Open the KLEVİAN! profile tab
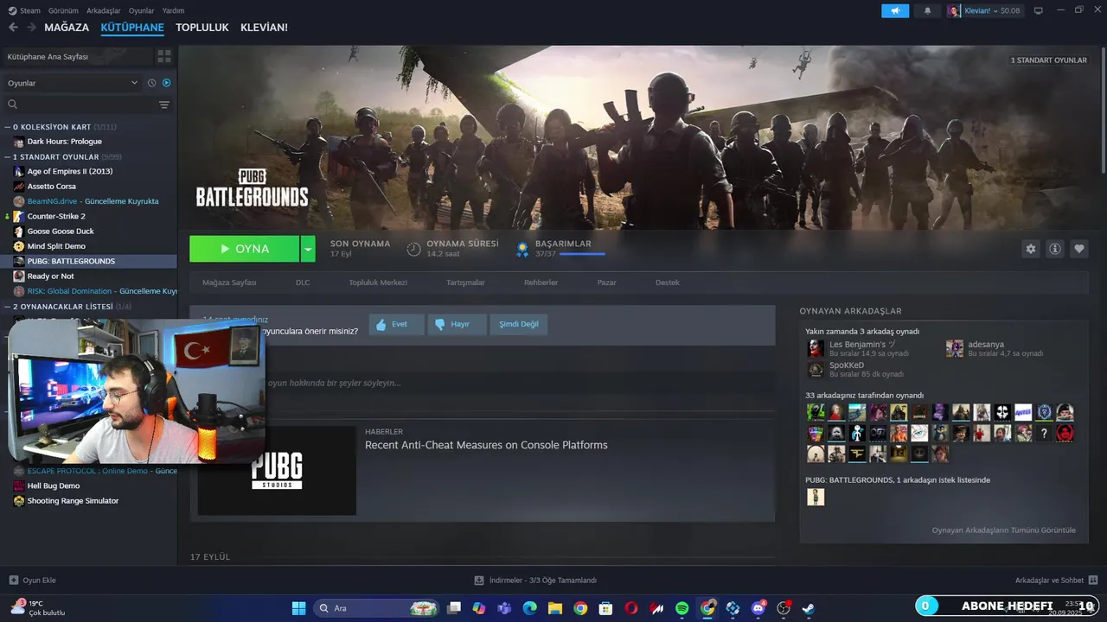Image resolution: width=1107 pixels, height=622 pixels. coord(264,28)
